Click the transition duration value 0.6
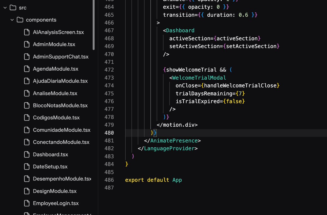Screen dimensions: 327x215 click(243, 15)
